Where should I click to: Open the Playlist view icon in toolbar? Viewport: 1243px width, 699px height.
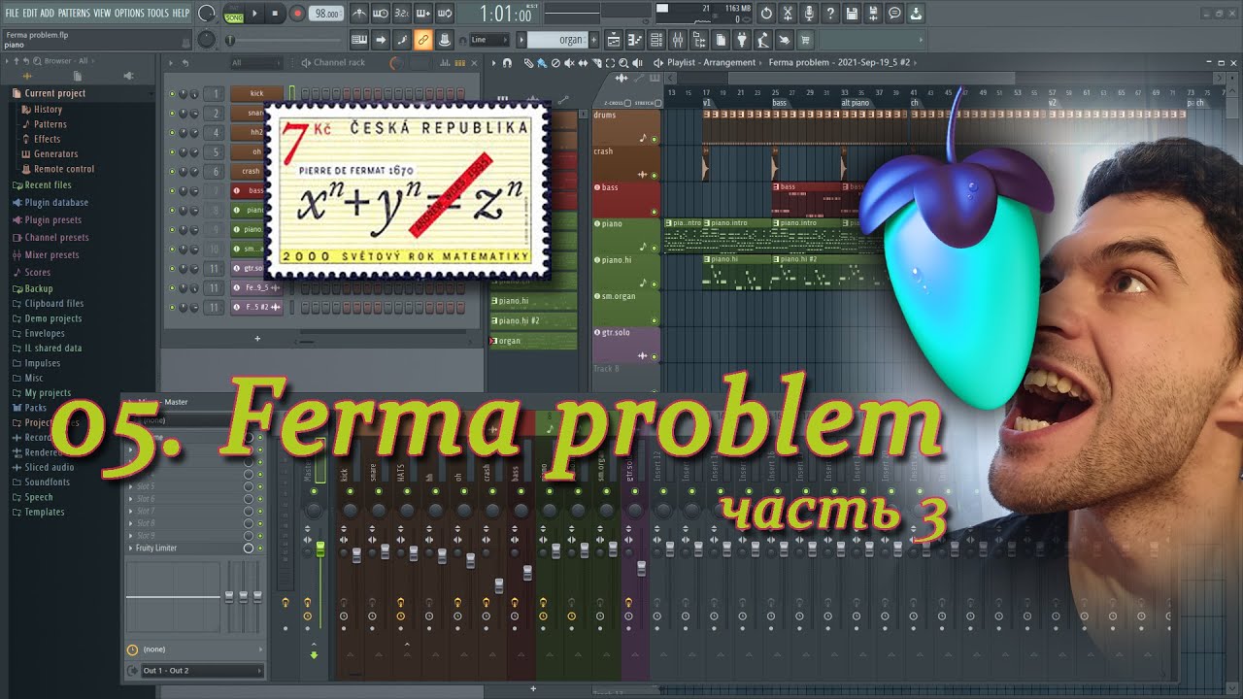614,40
